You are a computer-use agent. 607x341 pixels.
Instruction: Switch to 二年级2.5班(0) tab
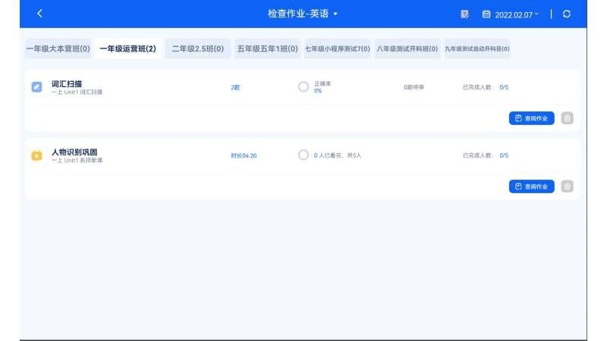pyautogui.click(x=197, y=49)
